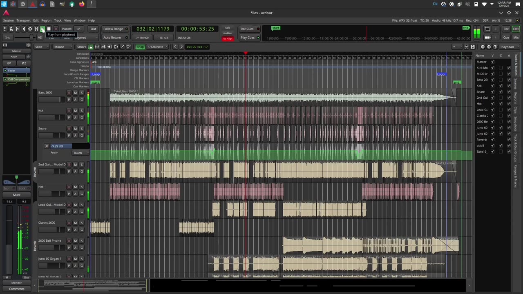The width and height of the screenshot is (523, 294).
Task: Select the Stretch tool
Action: click(x=116, y=47)
